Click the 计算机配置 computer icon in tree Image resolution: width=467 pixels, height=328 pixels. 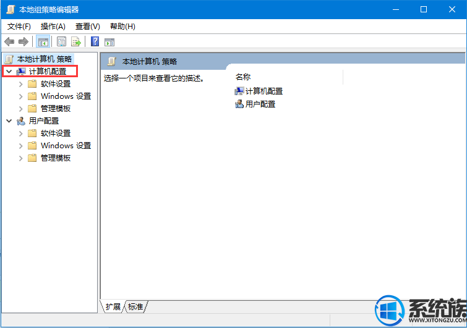[21, 72]
